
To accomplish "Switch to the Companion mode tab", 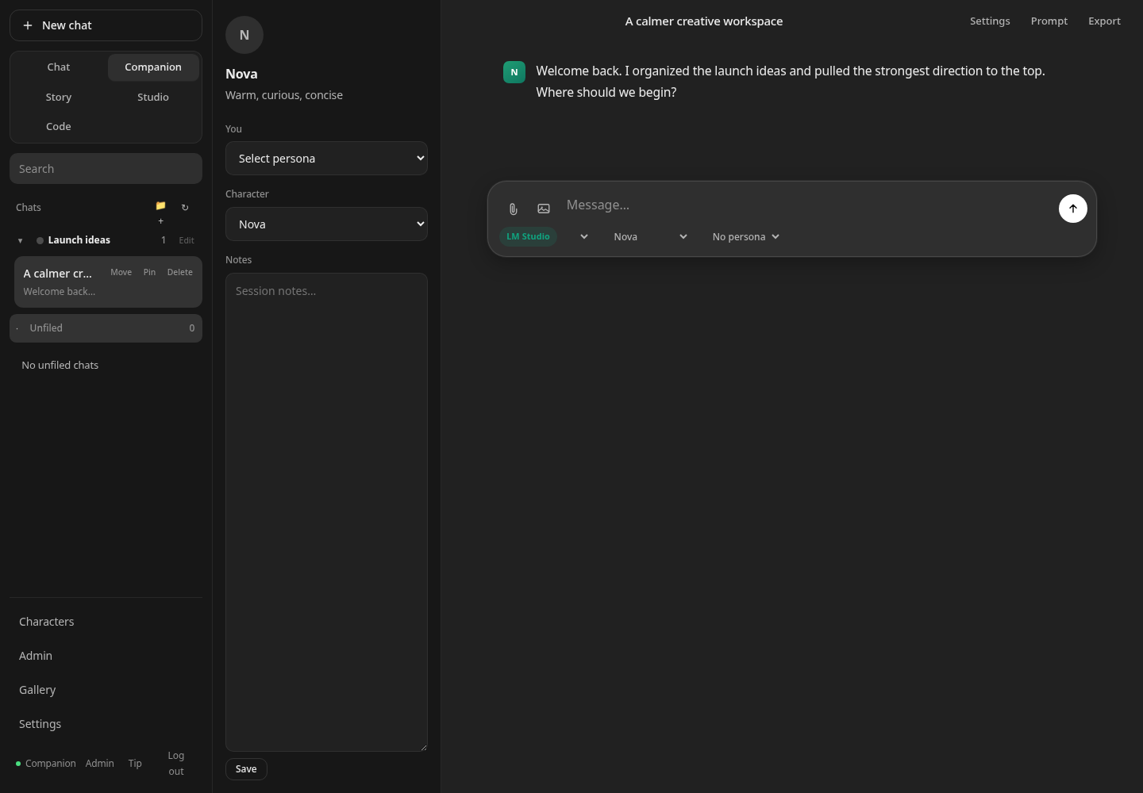I will tap(153, 67).
